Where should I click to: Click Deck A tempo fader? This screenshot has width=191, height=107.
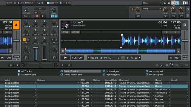[16, 41]
